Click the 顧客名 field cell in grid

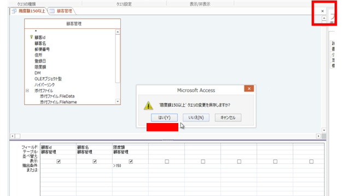click(95, 147)
